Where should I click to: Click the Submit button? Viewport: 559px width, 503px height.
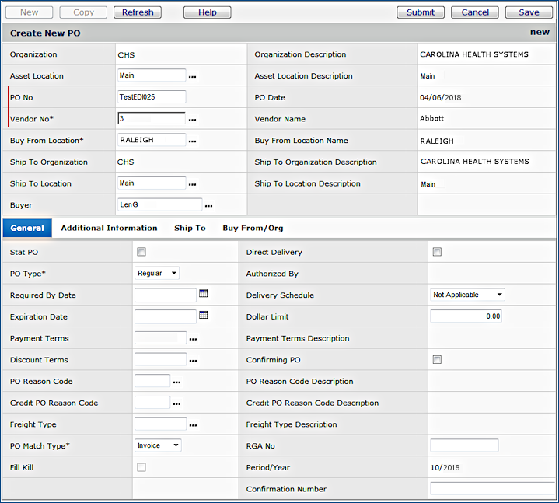tap(421, 12)
